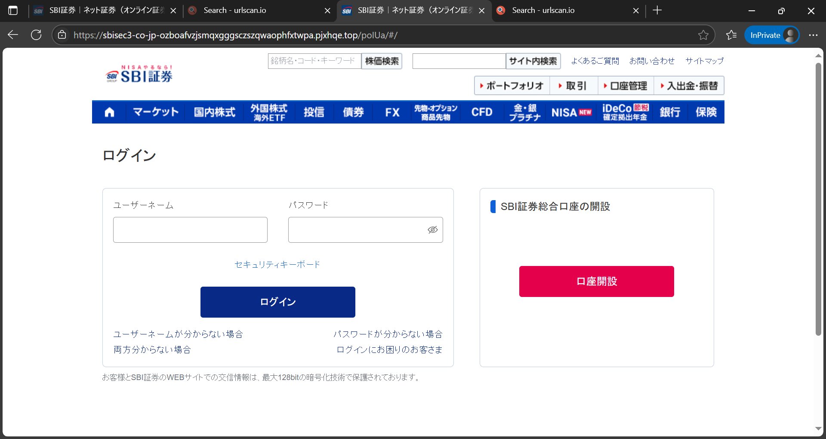Toggle password visibility eye icon

click(x=432, y=230)
